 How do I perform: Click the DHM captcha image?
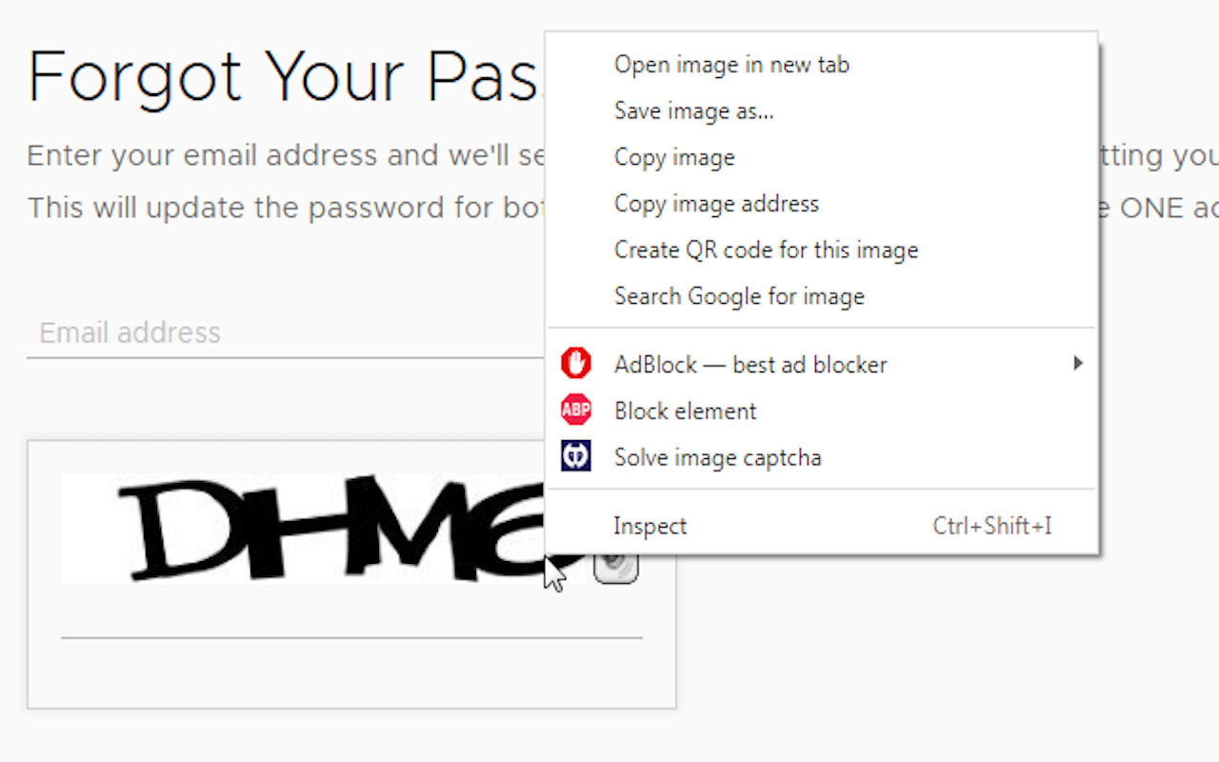[x=303, y=529]
